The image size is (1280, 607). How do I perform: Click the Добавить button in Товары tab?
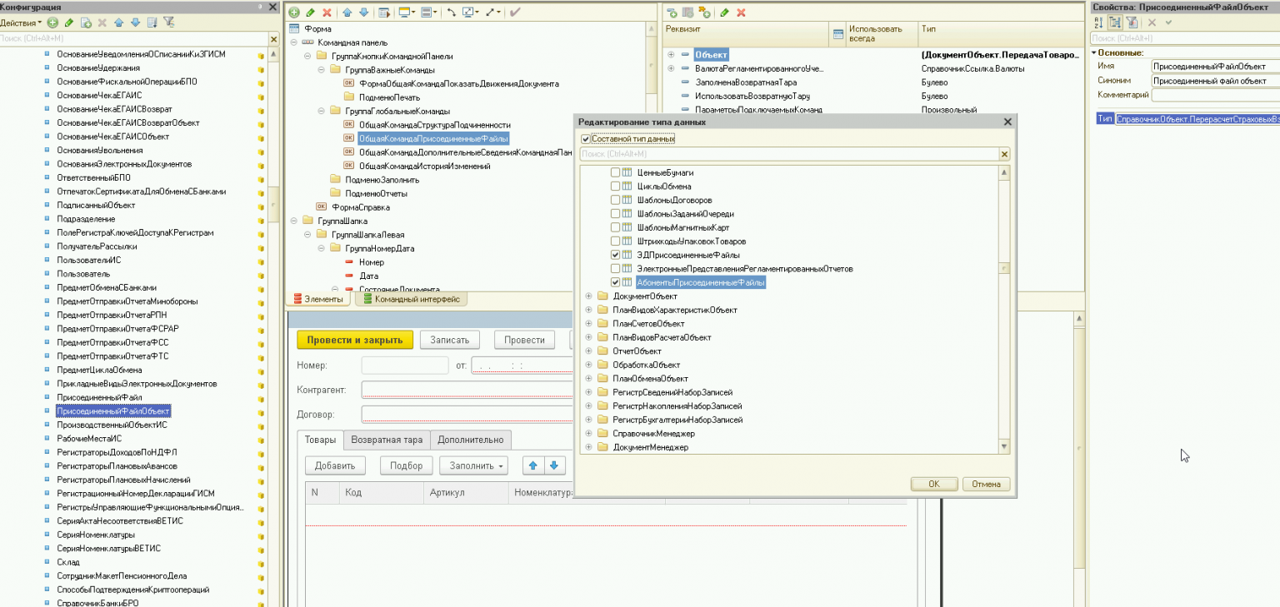point(335,465)
